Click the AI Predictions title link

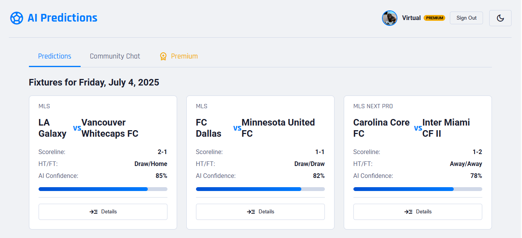click(x=62, y=18)
